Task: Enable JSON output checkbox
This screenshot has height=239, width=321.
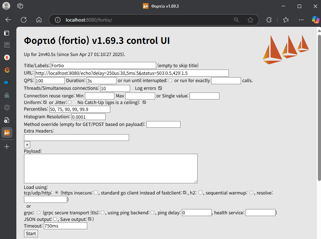Action: 55,219
